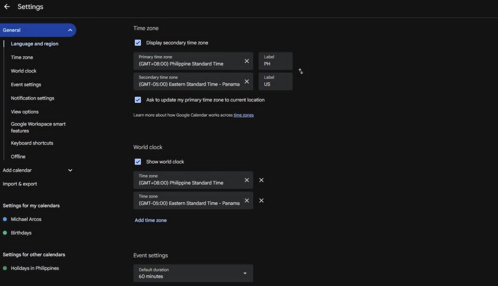The image size is (498, 286).
Task: Remove the Panama world clock entry
Action: coord(261,200)
